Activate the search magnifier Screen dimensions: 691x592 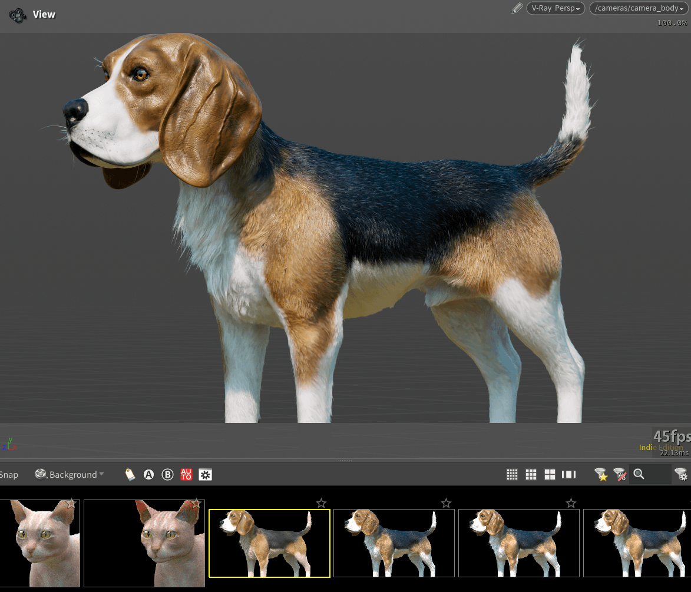pyautogui.click(x=640, y=474)
